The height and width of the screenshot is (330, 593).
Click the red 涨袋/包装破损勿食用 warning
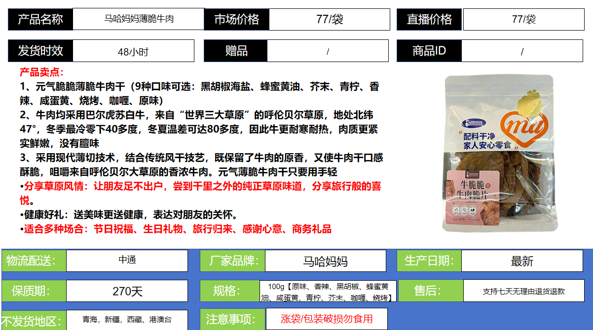click(x=327, y=319)
